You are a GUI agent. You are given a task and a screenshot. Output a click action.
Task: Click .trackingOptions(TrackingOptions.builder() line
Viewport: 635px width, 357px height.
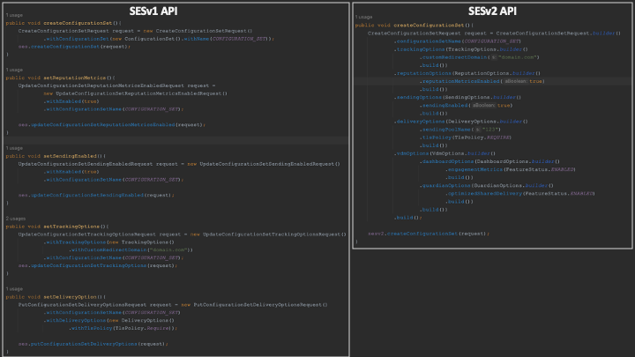coord(461,49)
